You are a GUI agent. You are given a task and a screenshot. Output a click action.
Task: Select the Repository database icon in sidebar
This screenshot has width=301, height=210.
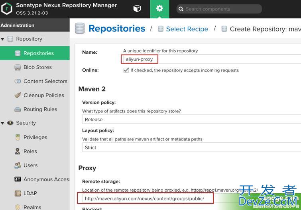tap(10, 39)
